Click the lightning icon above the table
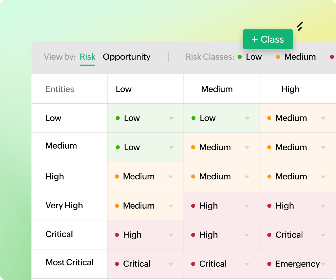Viewport: 336px width, 280px height. [x=300, y=25]
